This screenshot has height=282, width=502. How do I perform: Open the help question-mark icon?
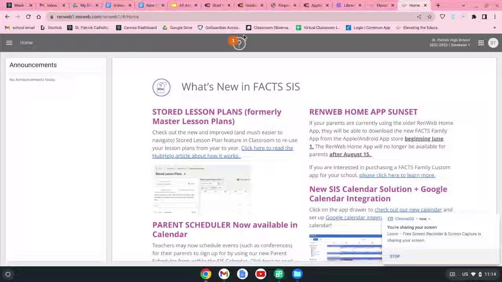[239, 43]
